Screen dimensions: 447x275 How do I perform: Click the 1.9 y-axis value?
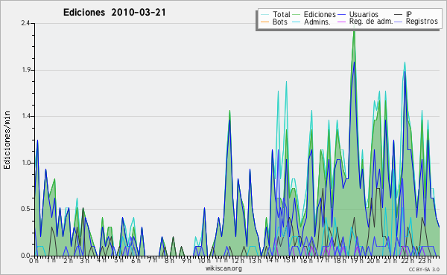click(26, 70)
